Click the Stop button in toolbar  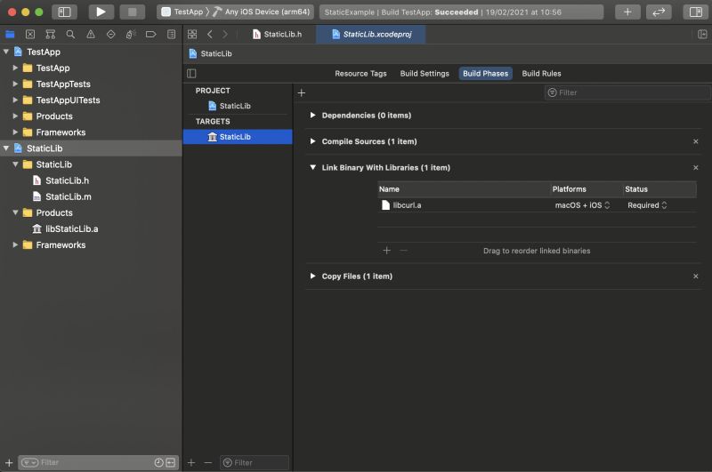click(x=132, y=12)
